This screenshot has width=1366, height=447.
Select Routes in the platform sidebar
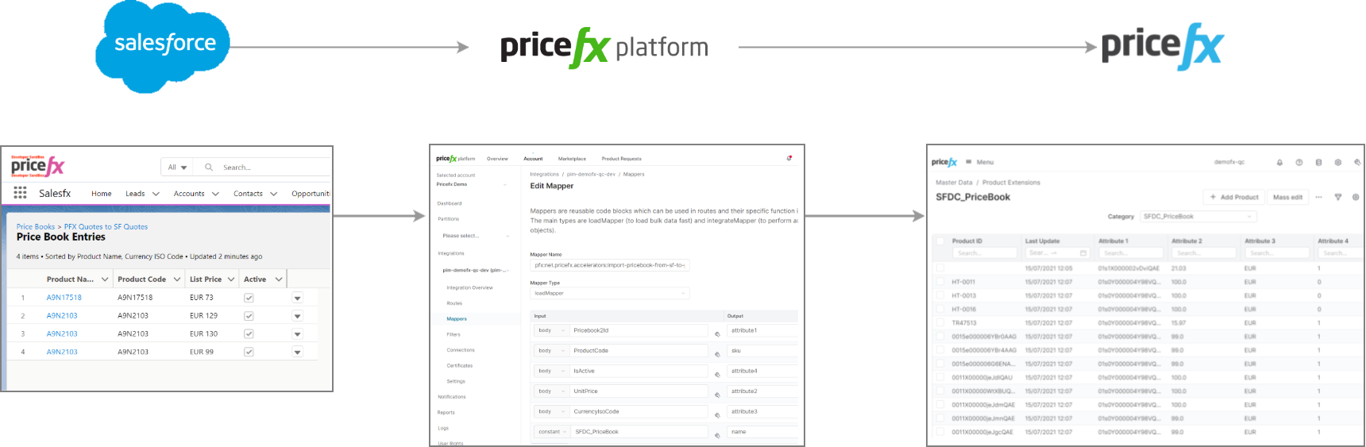pyautogui.click(x=454, y=303)
